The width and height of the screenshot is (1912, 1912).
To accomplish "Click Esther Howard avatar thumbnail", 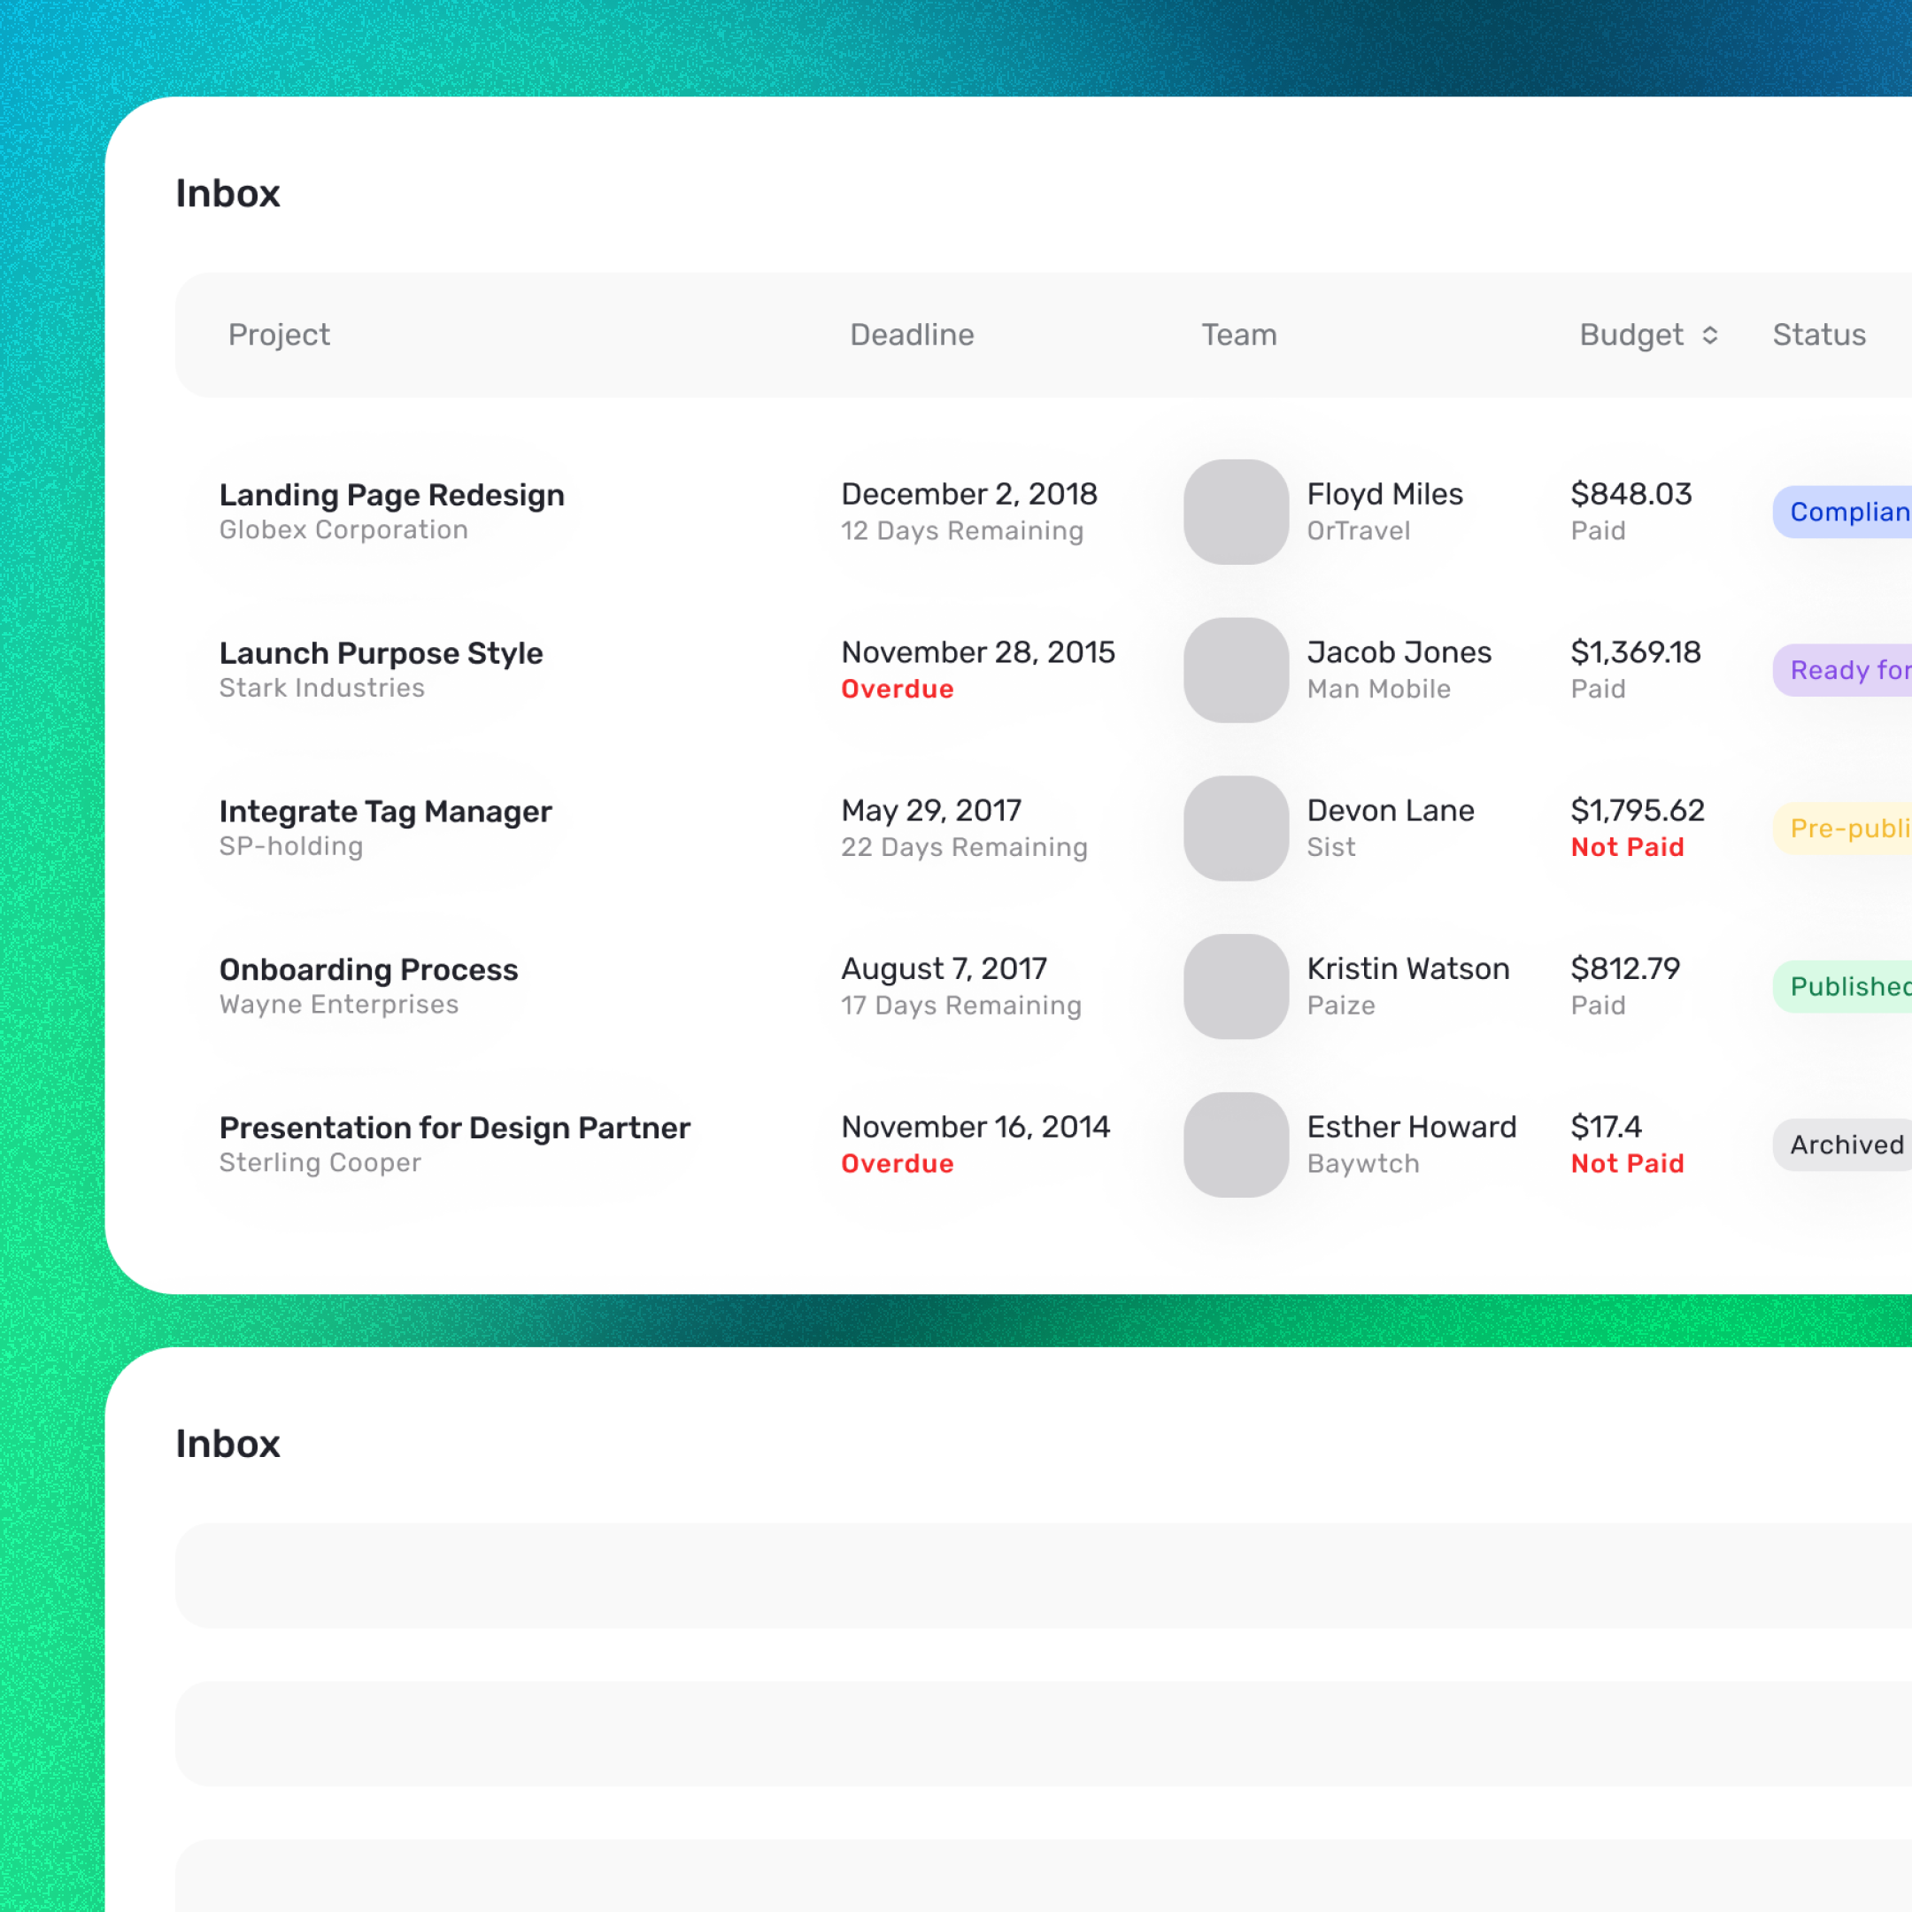I will (x=1235, y=1145).
